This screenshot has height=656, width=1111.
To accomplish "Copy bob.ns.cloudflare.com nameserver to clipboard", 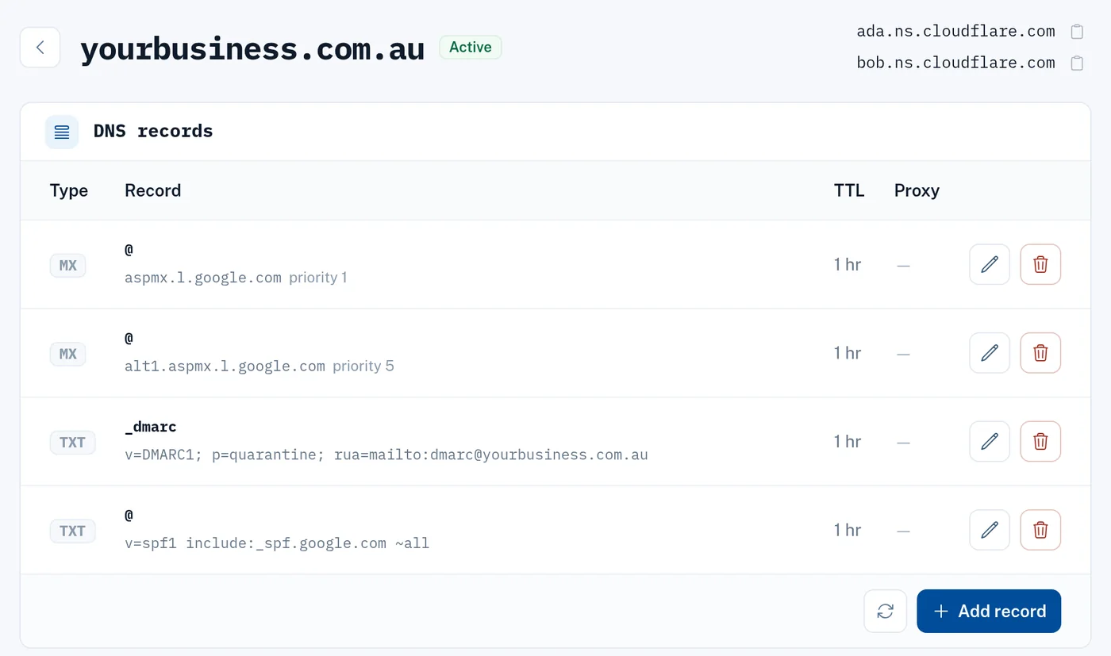I will 1077,63.
